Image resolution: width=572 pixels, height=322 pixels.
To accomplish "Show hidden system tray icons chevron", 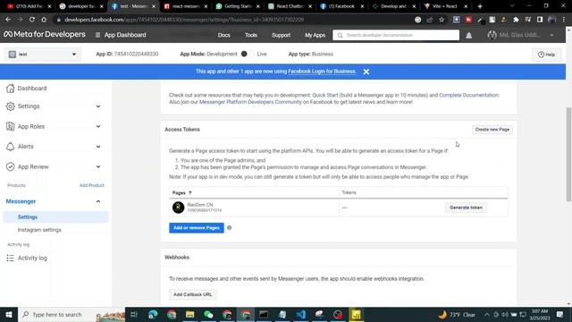I will click(x=487, y=314).
